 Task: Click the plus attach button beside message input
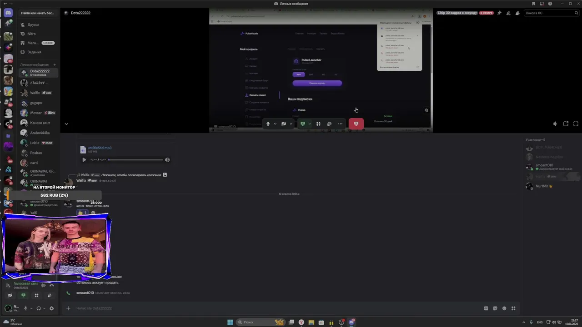[x=68, y=308]
